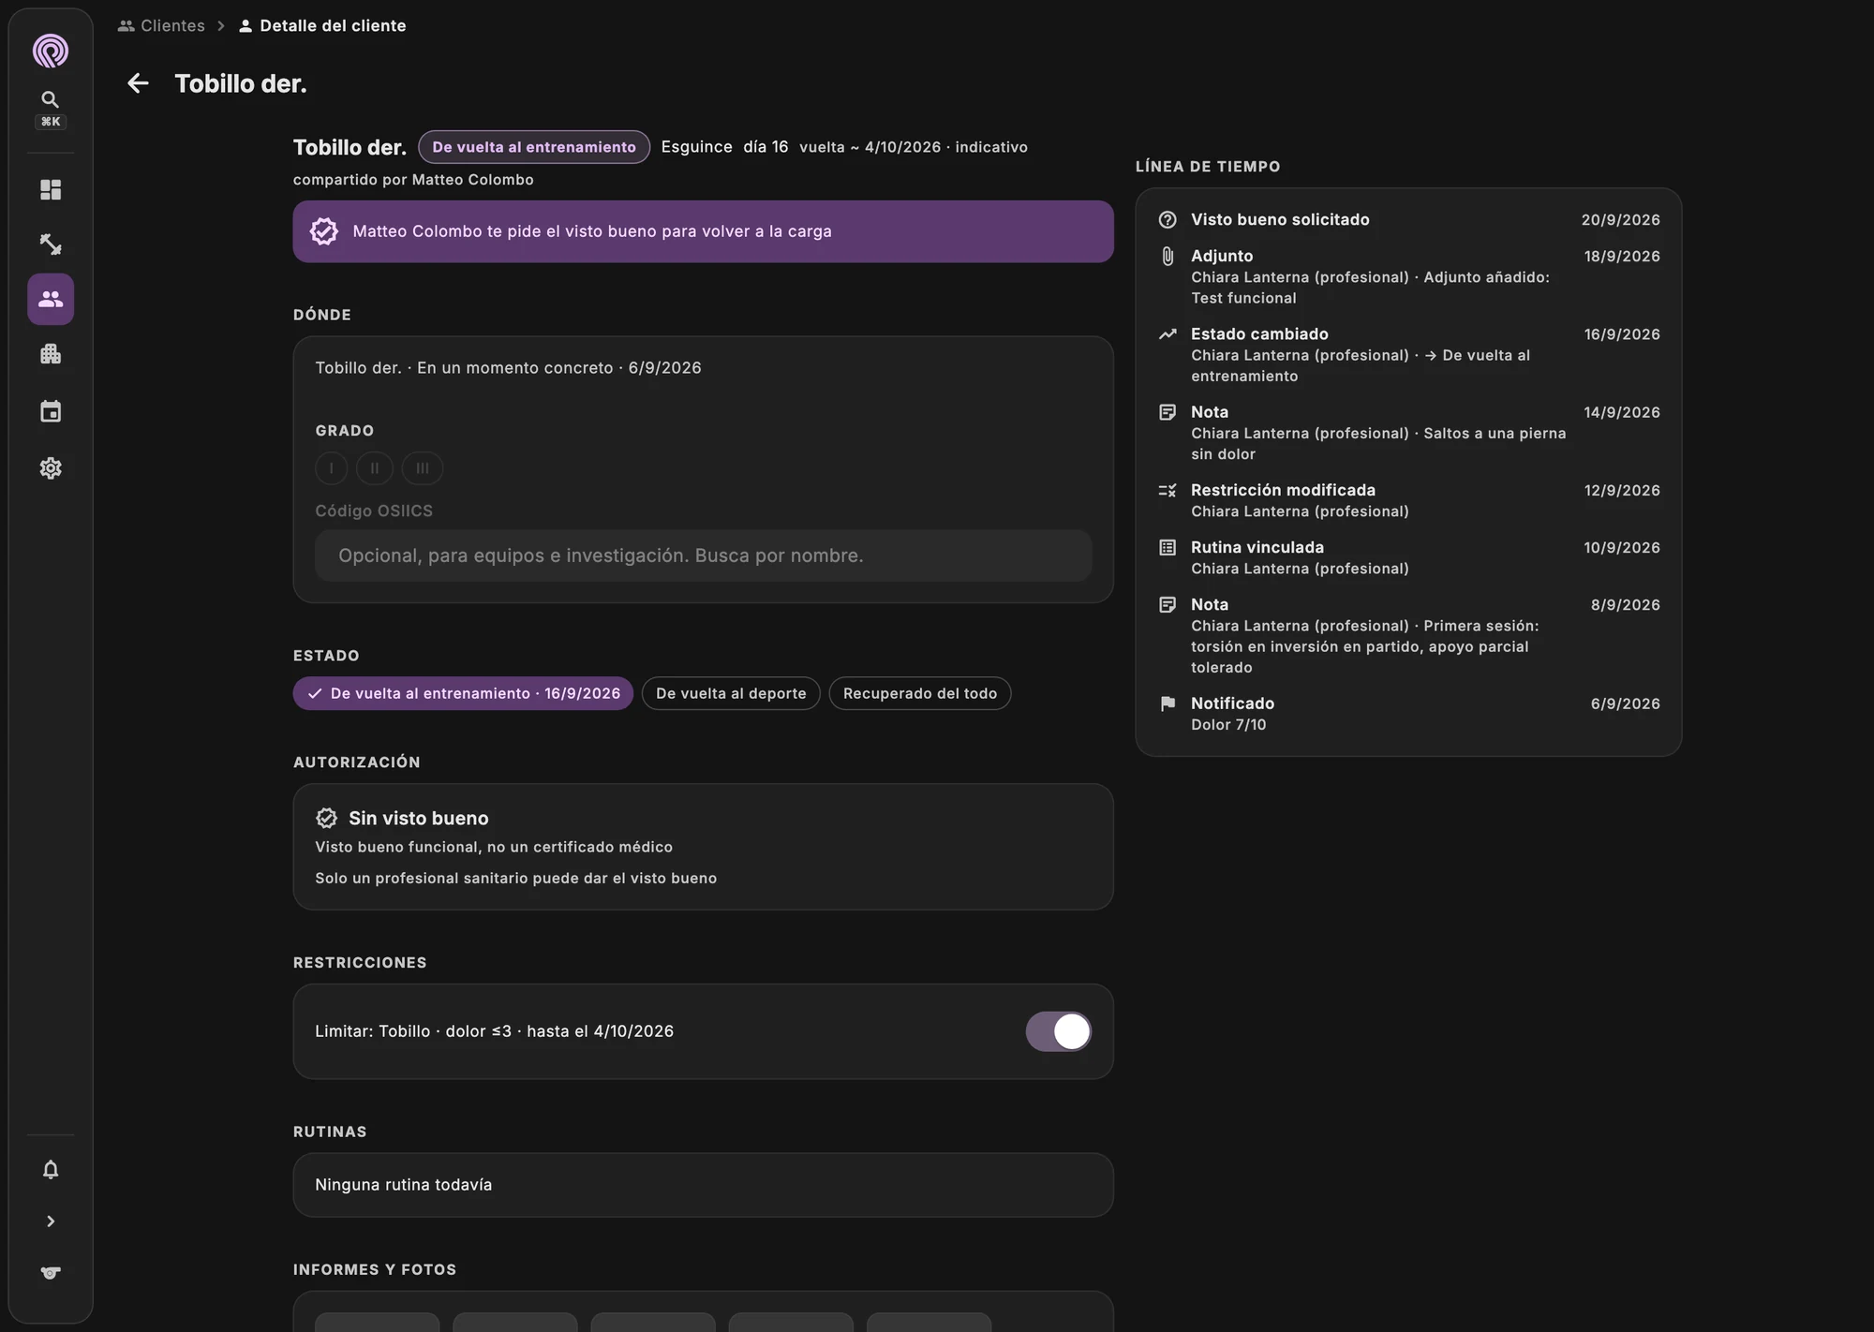Open the calendar icon in sidebar
This screenshot has height=1332, width=1874.
click(x=51, y=411)
